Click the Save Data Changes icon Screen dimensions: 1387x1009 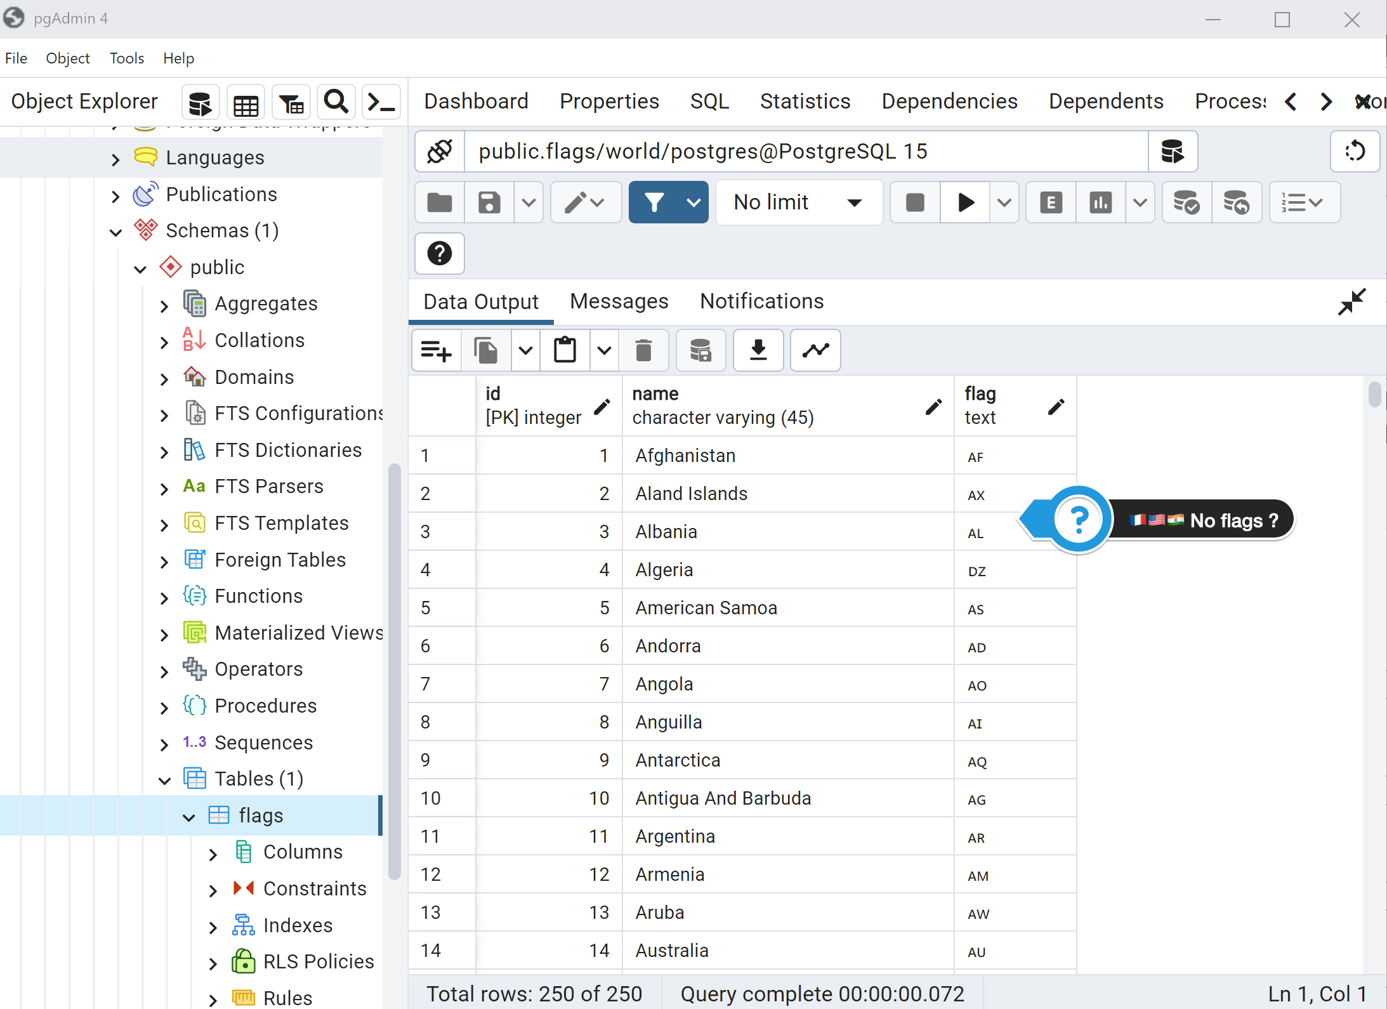700,350
